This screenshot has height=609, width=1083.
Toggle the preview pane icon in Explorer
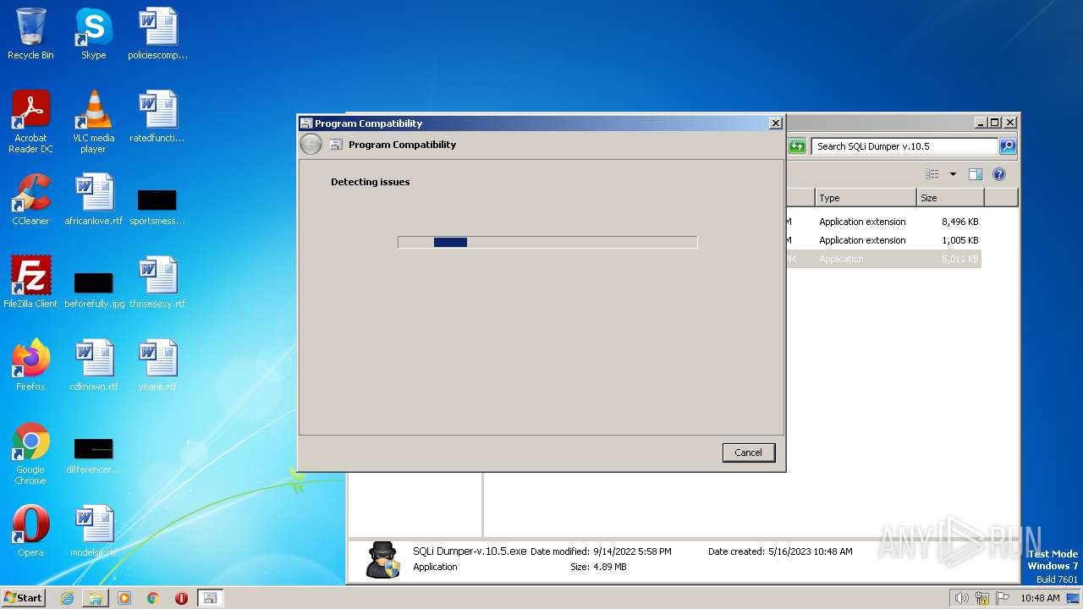tap(976, 174)
